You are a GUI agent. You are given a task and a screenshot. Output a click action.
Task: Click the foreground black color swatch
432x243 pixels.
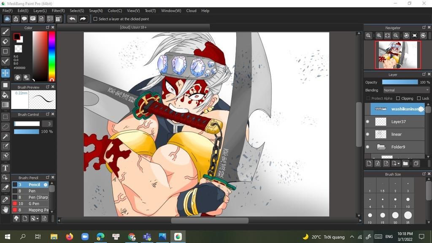click(x=17, y=36)
